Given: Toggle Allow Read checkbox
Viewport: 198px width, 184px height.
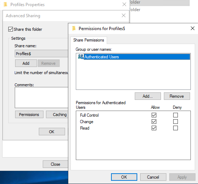Looking at the screenshot, I should click(154, 128).
